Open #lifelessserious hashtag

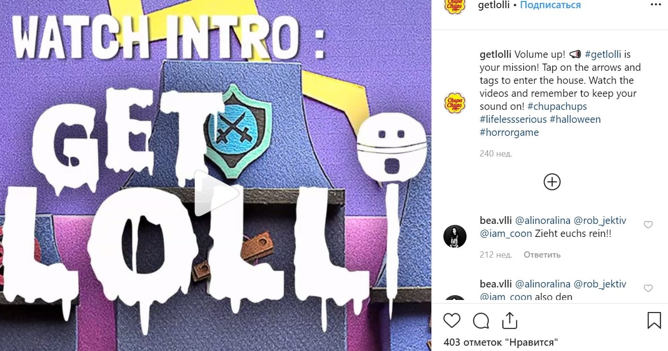pyautogui.click(x=513, y=119)
